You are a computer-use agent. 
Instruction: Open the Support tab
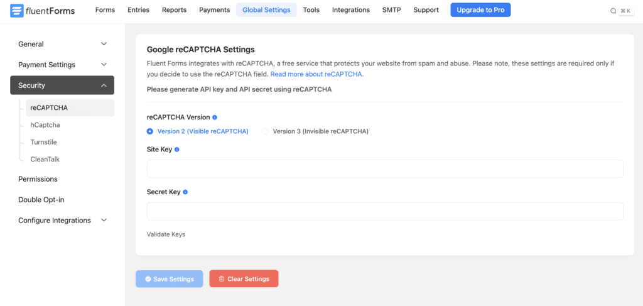coord(426,10)
